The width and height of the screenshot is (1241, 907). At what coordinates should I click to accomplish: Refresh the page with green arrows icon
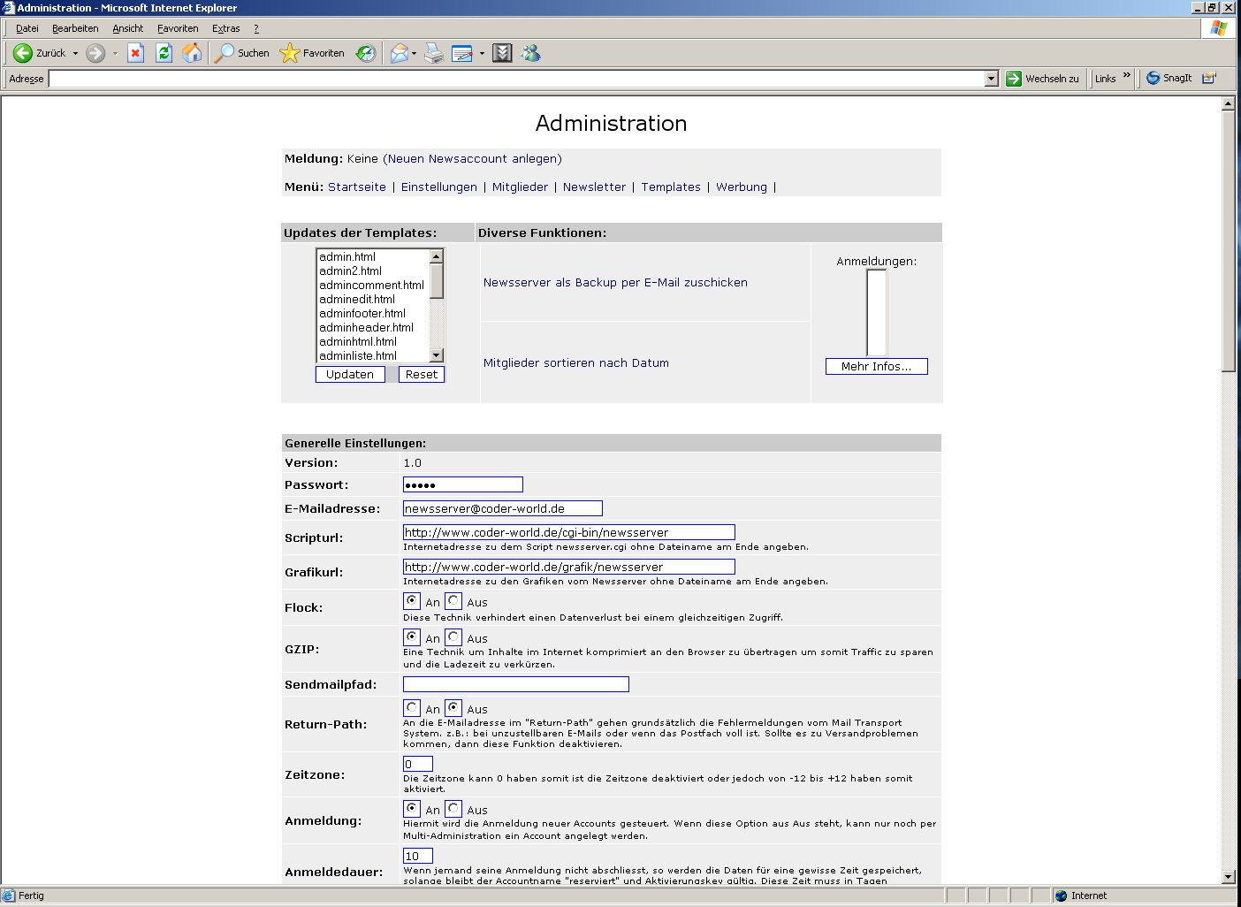(164, 53)
